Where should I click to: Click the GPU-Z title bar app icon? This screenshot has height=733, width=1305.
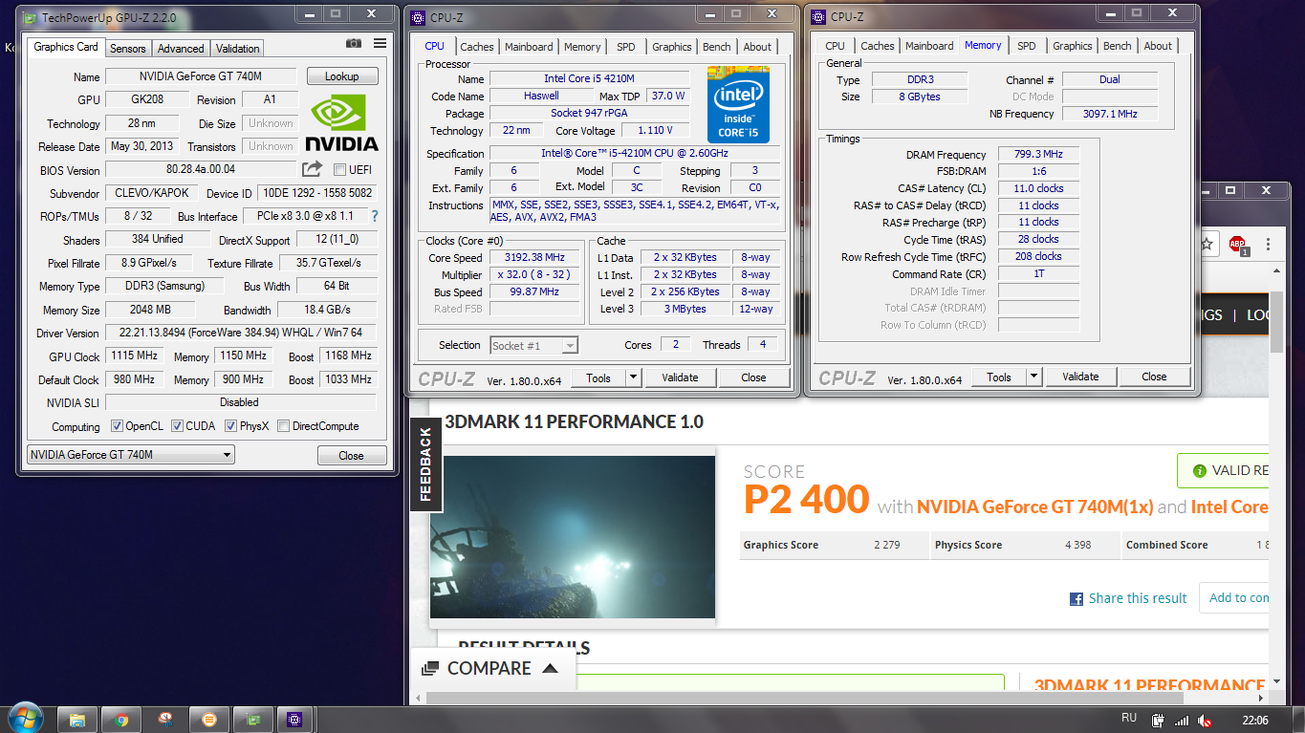coord(31,17)
